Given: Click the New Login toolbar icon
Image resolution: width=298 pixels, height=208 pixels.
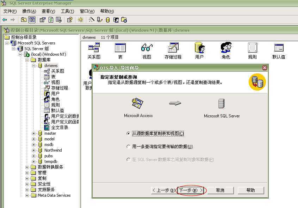Looking at the screenshot, I should point(116,20).
